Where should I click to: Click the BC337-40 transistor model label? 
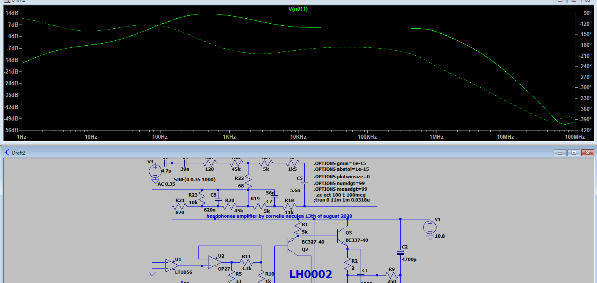tap(357, 240)
